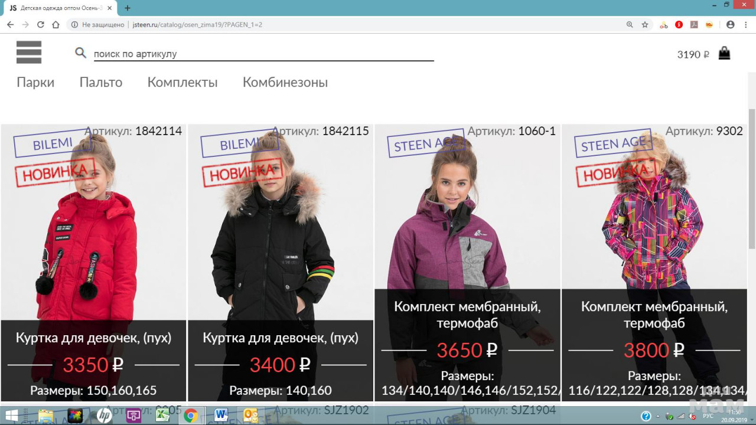Image resolution: width=756 pixels, height=425 pixels.
Task: Open the Adobe PDF extension
Action: 695,25
